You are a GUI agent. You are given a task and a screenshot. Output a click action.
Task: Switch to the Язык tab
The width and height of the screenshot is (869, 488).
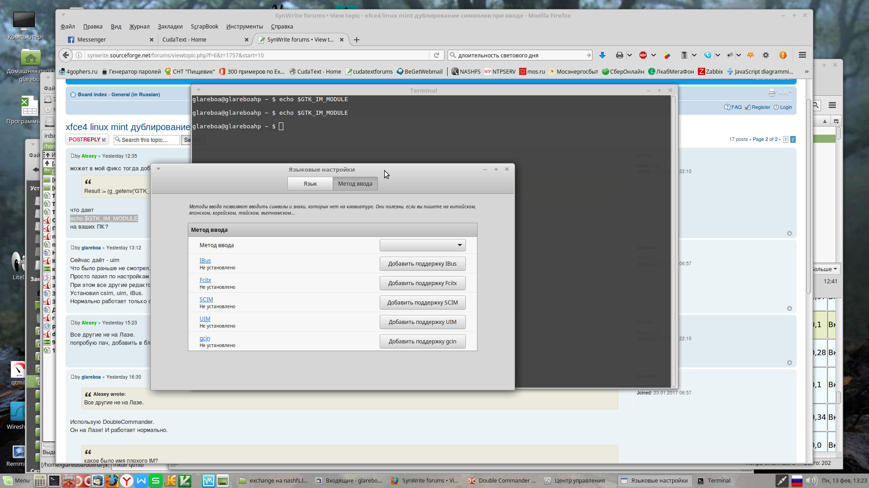click(310, 184)
